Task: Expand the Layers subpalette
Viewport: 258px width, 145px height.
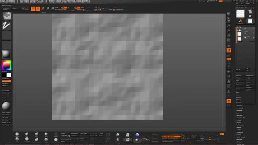Action: (x=239, y=113)
